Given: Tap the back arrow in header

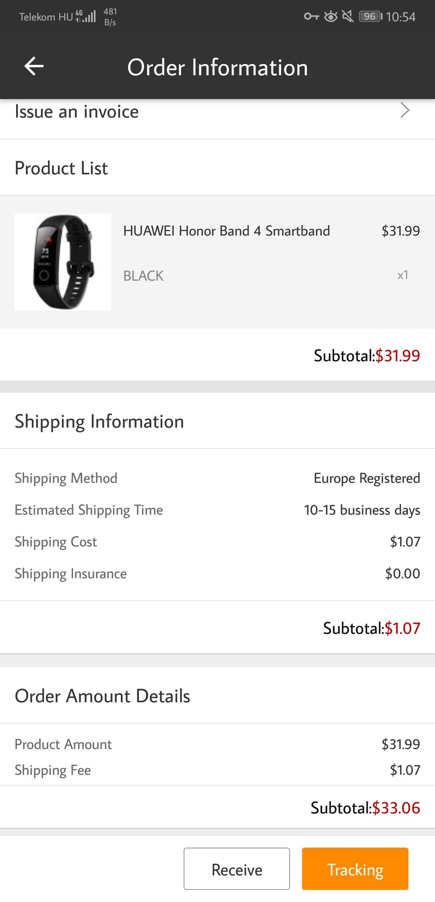Looking at the screenshot, I should (34, 67).
